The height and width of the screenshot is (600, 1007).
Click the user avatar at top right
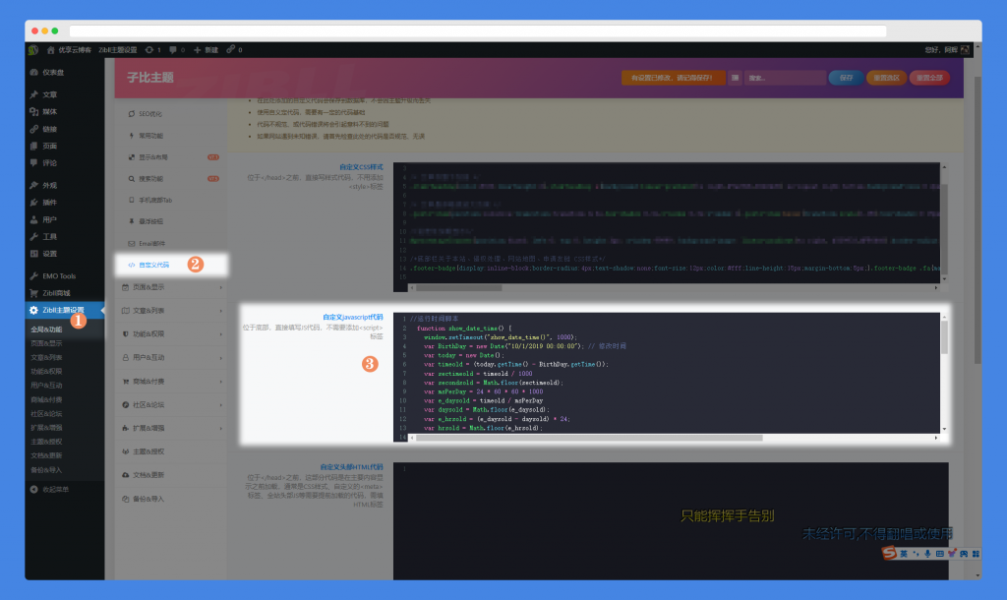click(x=965, y=49)
